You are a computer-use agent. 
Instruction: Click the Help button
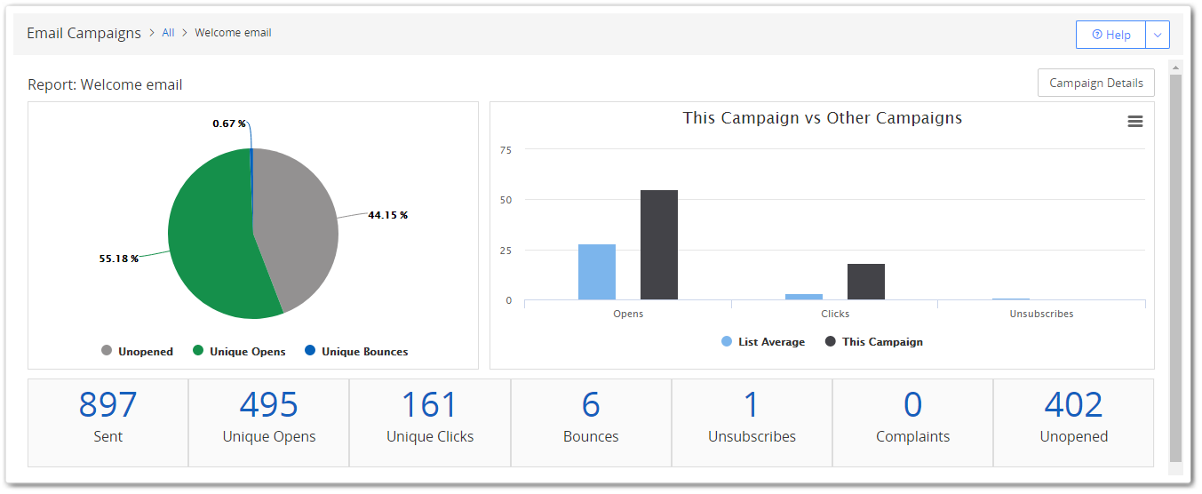pyautogui.click(x=1110, y=35)
